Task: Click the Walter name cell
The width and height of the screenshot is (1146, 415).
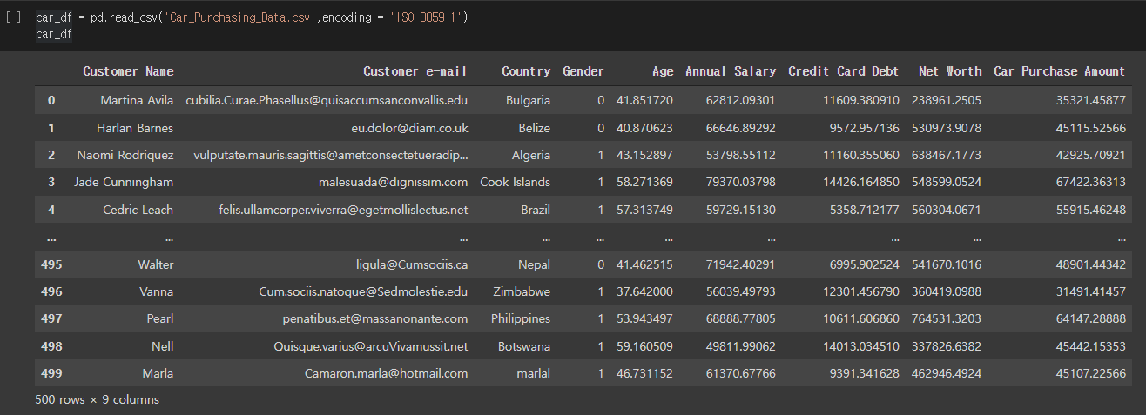Action: [156, 264]
